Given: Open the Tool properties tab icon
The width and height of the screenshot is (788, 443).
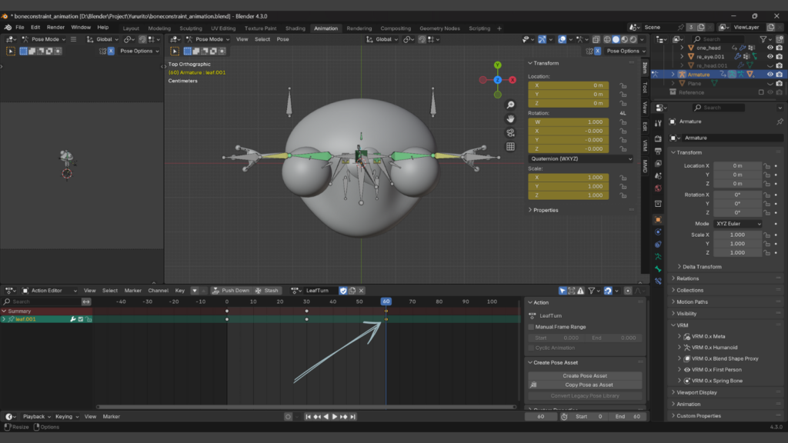Looking at the screenshot, I should (658, 124).
